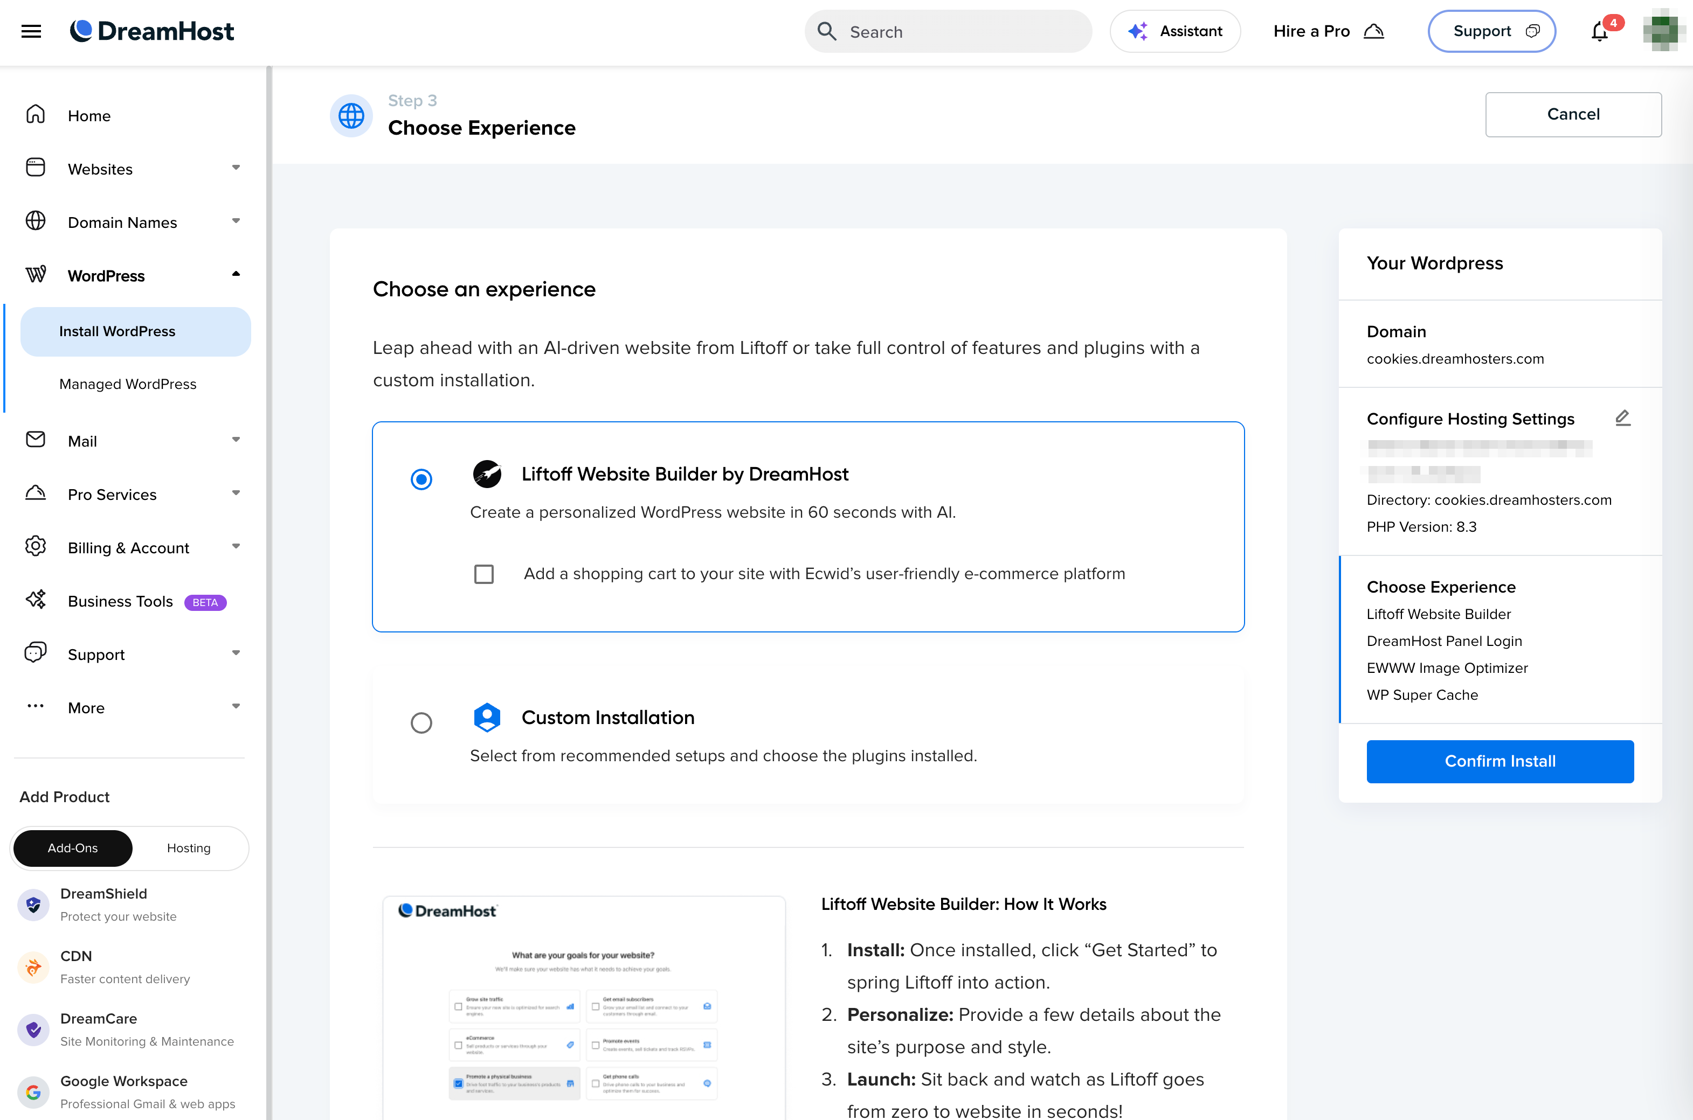Click the Assistant sparkle icon
The image size is (1693, 1120).
coord(1137,31)
